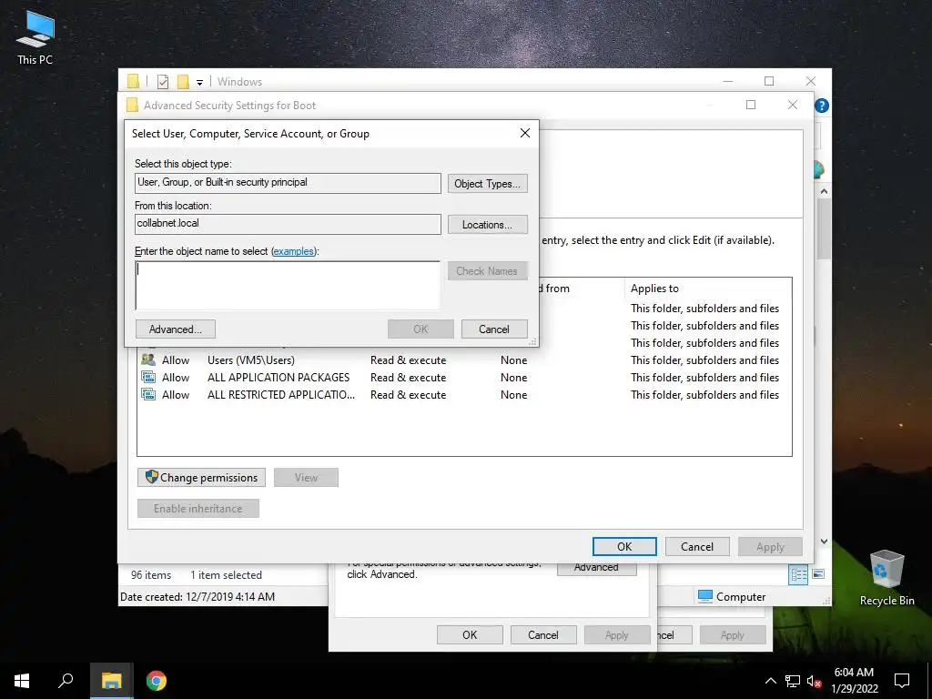This screenshot has width=932, height=699.
Task: Click the grayed View button
Action: click(x=306, y=477)
